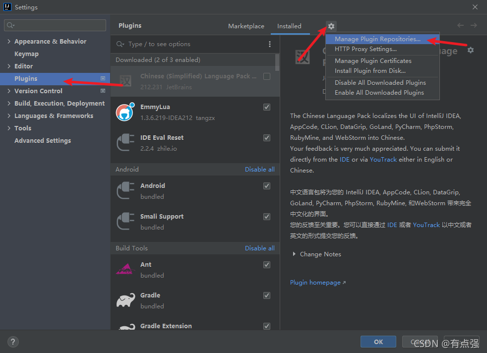Screen dimensions: 487x353
Task: Expand the Tools settings node
Action: point(9,128)
